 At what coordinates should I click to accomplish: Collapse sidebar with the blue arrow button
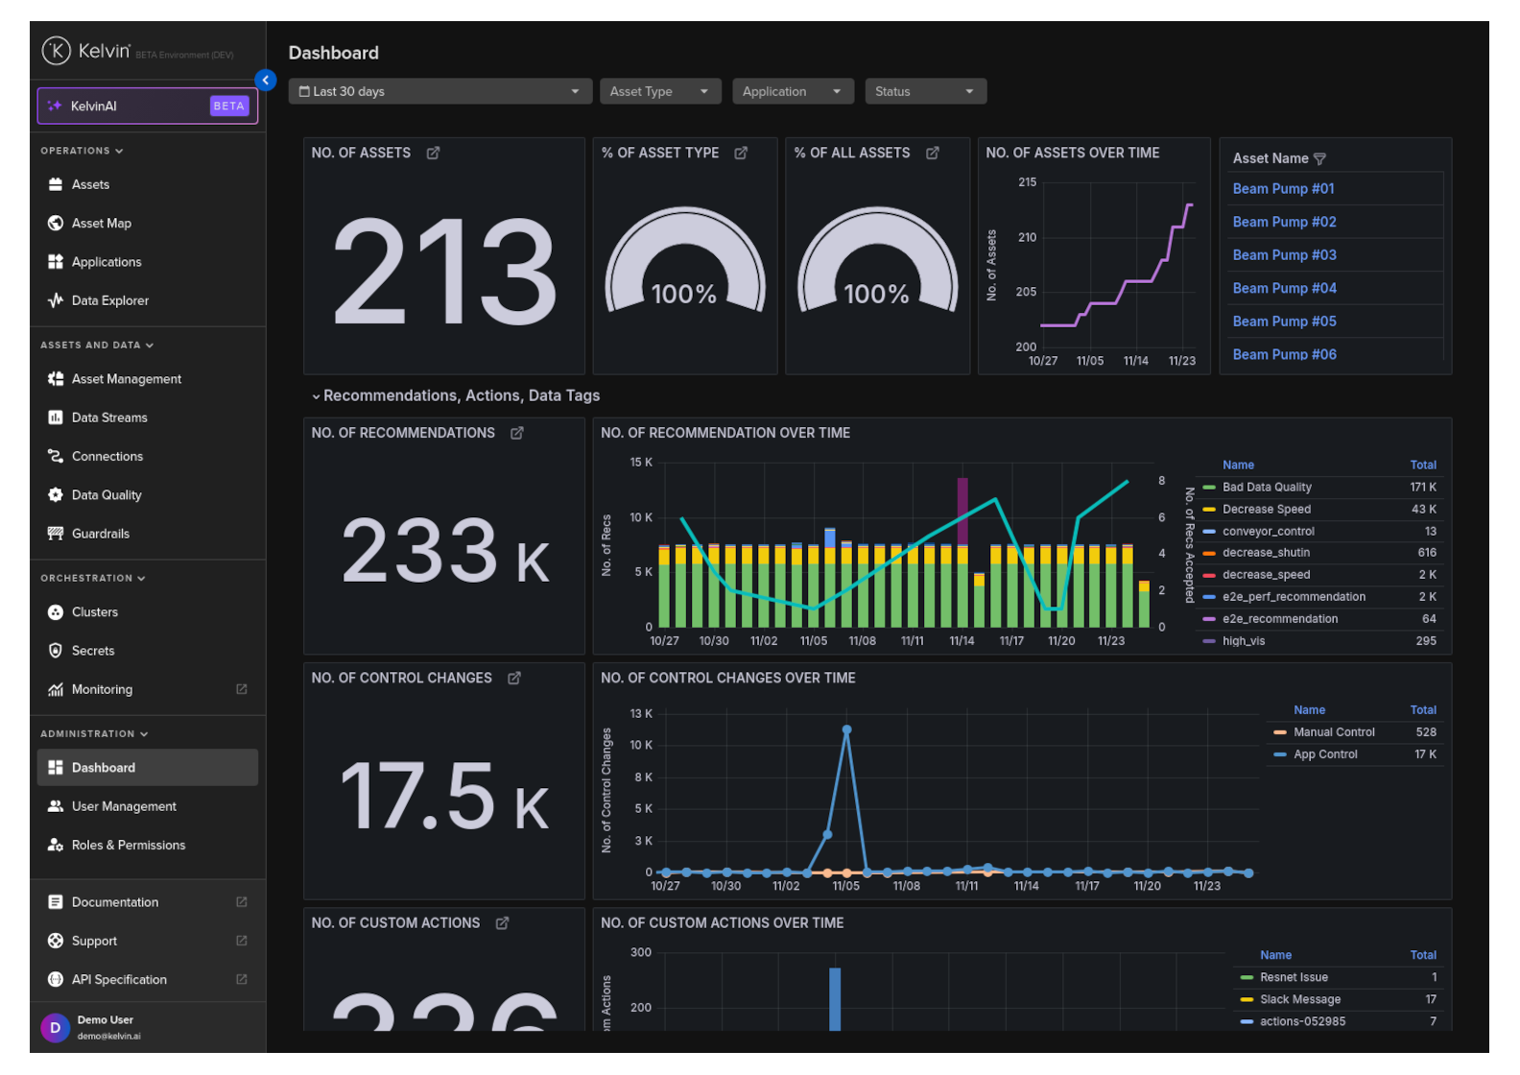266,81
